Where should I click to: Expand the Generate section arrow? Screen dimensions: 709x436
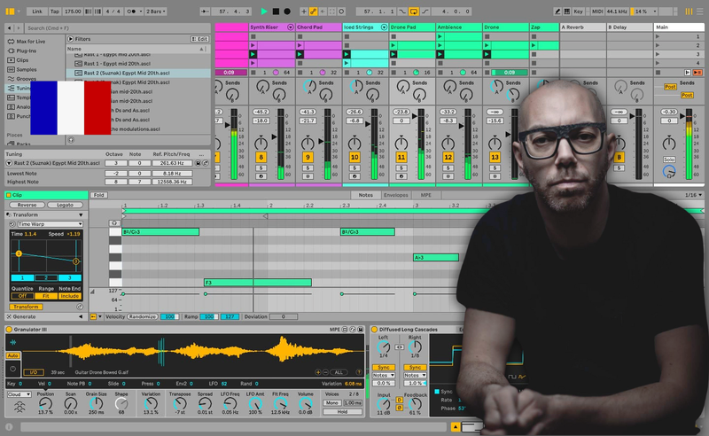(x=81, y=316)
